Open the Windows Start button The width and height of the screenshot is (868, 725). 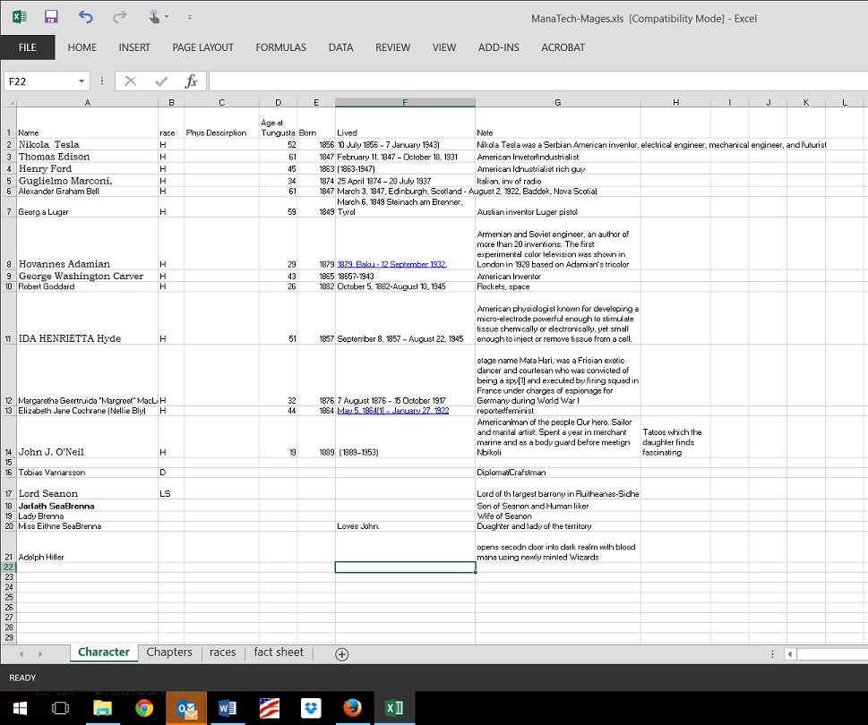coord(20,708)
